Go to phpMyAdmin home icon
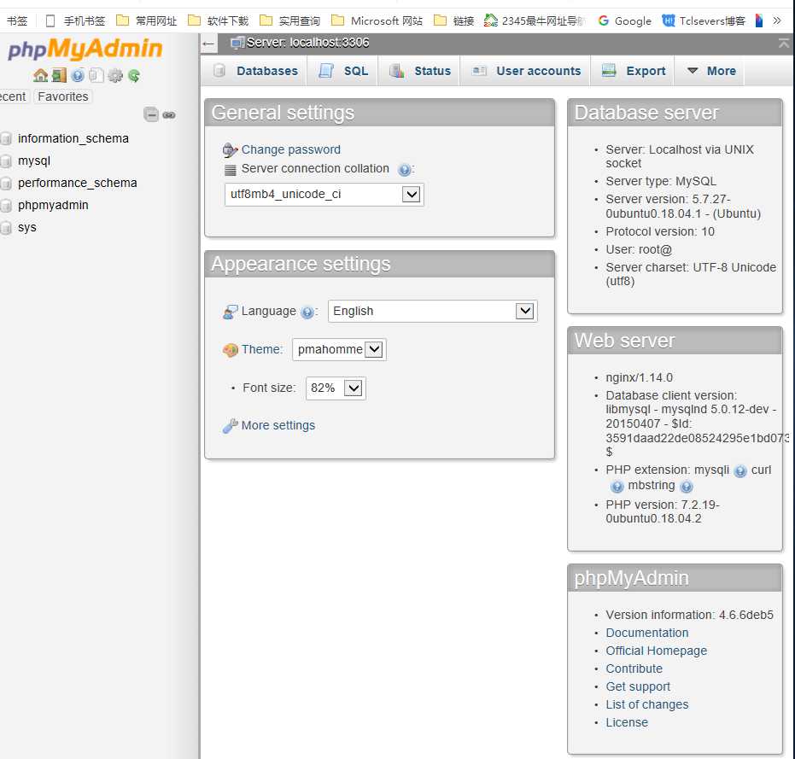795x759 pixels. [41, 75]
